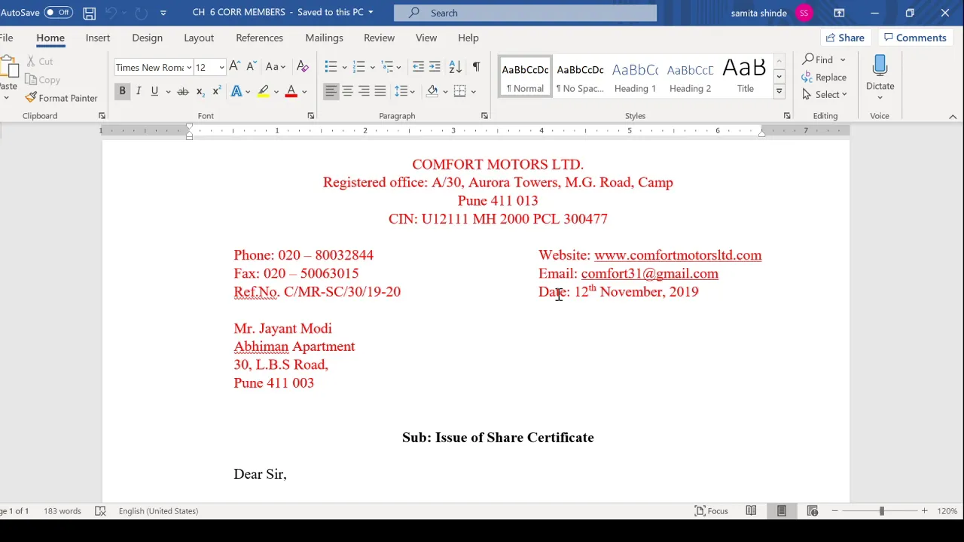Switch to Web Layout view
Image resolution: width=964 pixels, height=542 pixels.
pyautogui.click(x=812, y=511)
